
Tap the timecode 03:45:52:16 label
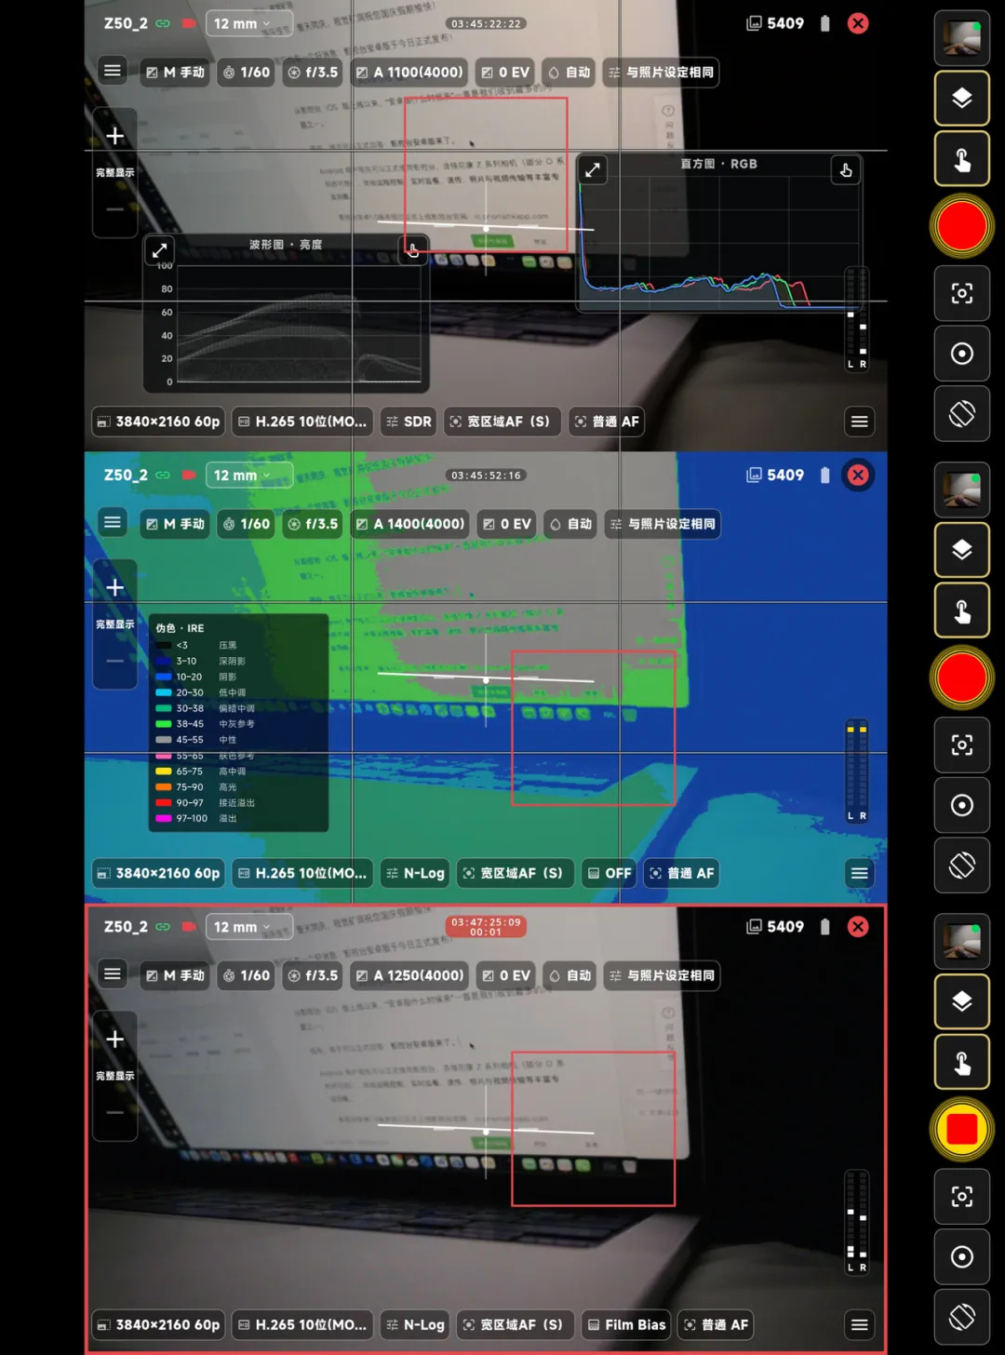point(486,475)
